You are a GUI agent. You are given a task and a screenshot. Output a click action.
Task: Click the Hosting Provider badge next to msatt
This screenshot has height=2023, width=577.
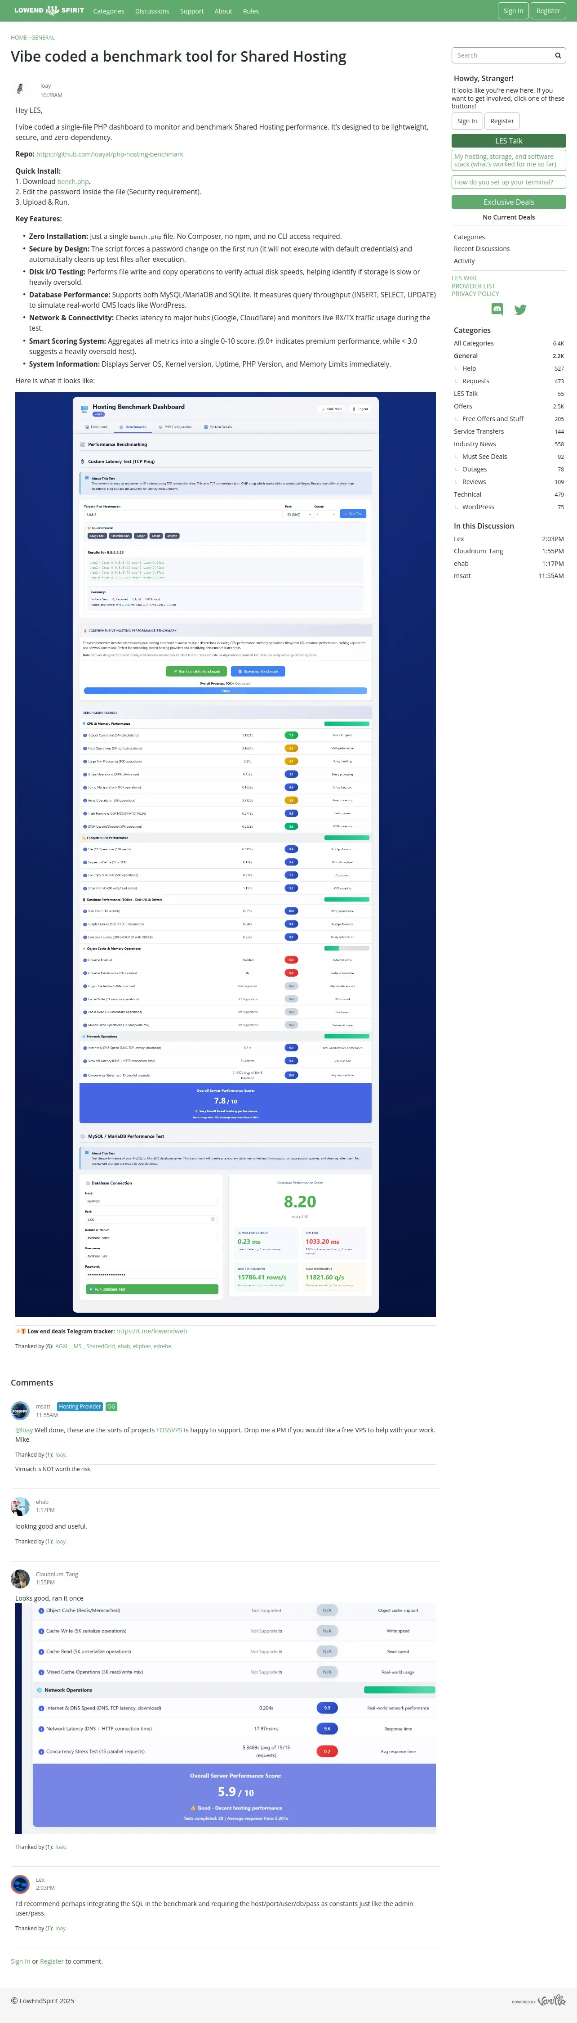80,1407
